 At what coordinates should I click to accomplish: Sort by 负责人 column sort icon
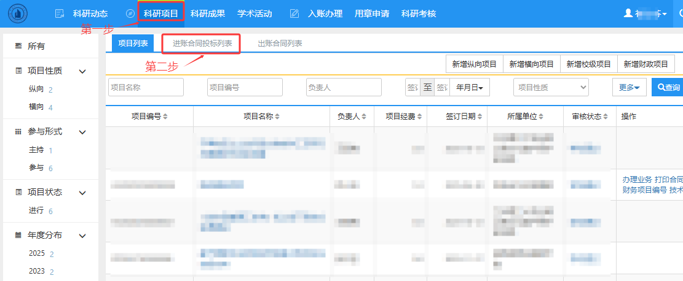click(364, 117)
